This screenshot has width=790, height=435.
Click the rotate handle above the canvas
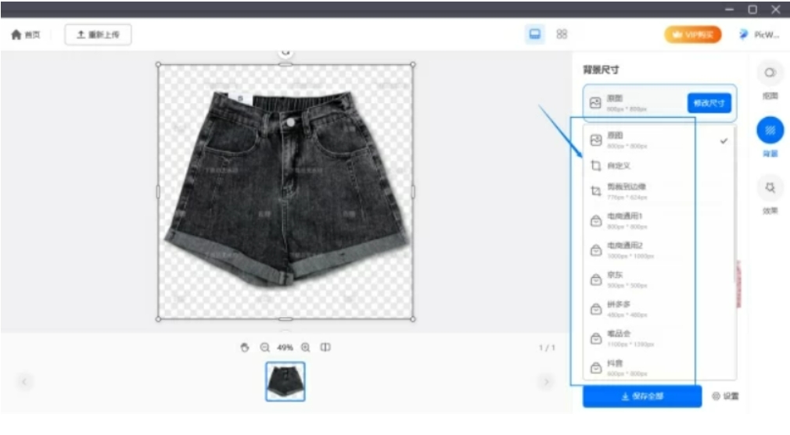click(x=285, y=52)
